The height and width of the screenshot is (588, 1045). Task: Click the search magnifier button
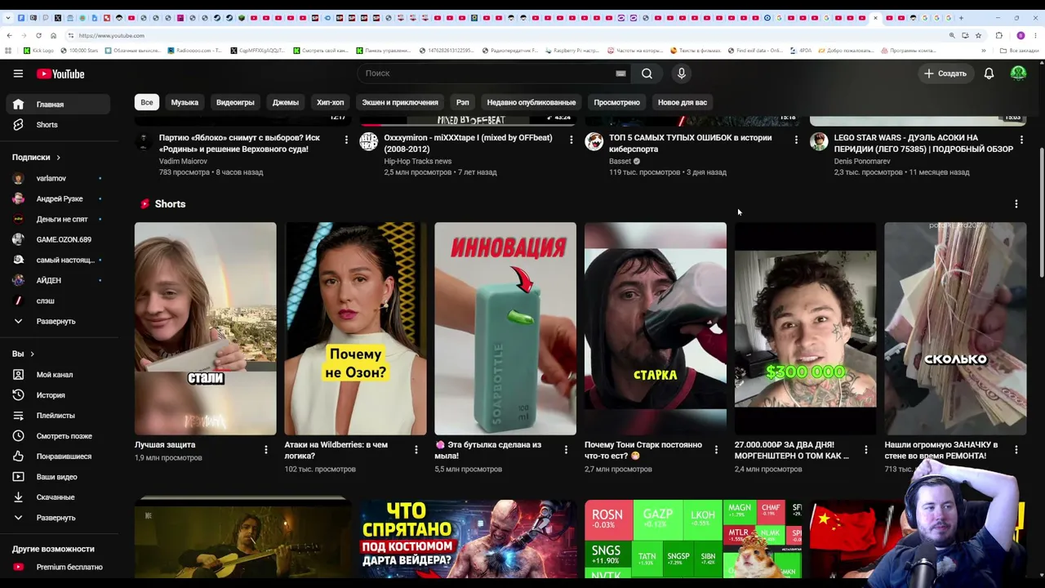click(x=647, y=73)
